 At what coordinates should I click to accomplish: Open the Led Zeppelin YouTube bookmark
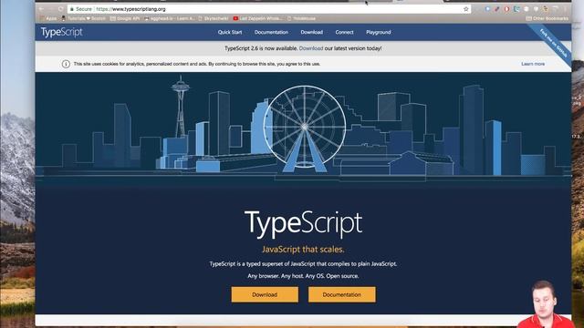(257, 18)
